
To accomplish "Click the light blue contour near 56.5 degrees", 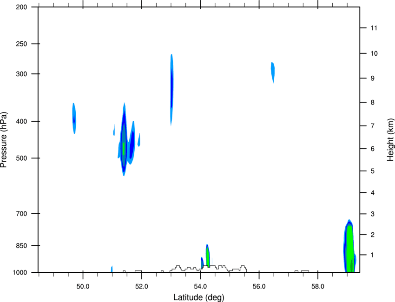I will point(273,72).
